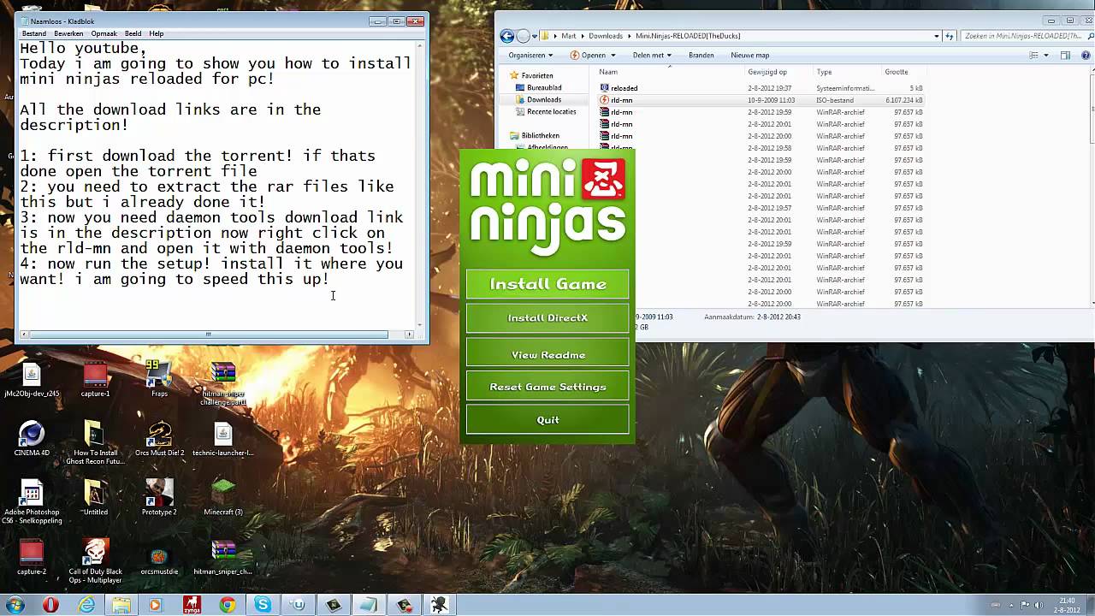Open the view options dropdown arrow
Image resolution: width=1095 pixels, height=616 pixels.
coord(1046,56)
